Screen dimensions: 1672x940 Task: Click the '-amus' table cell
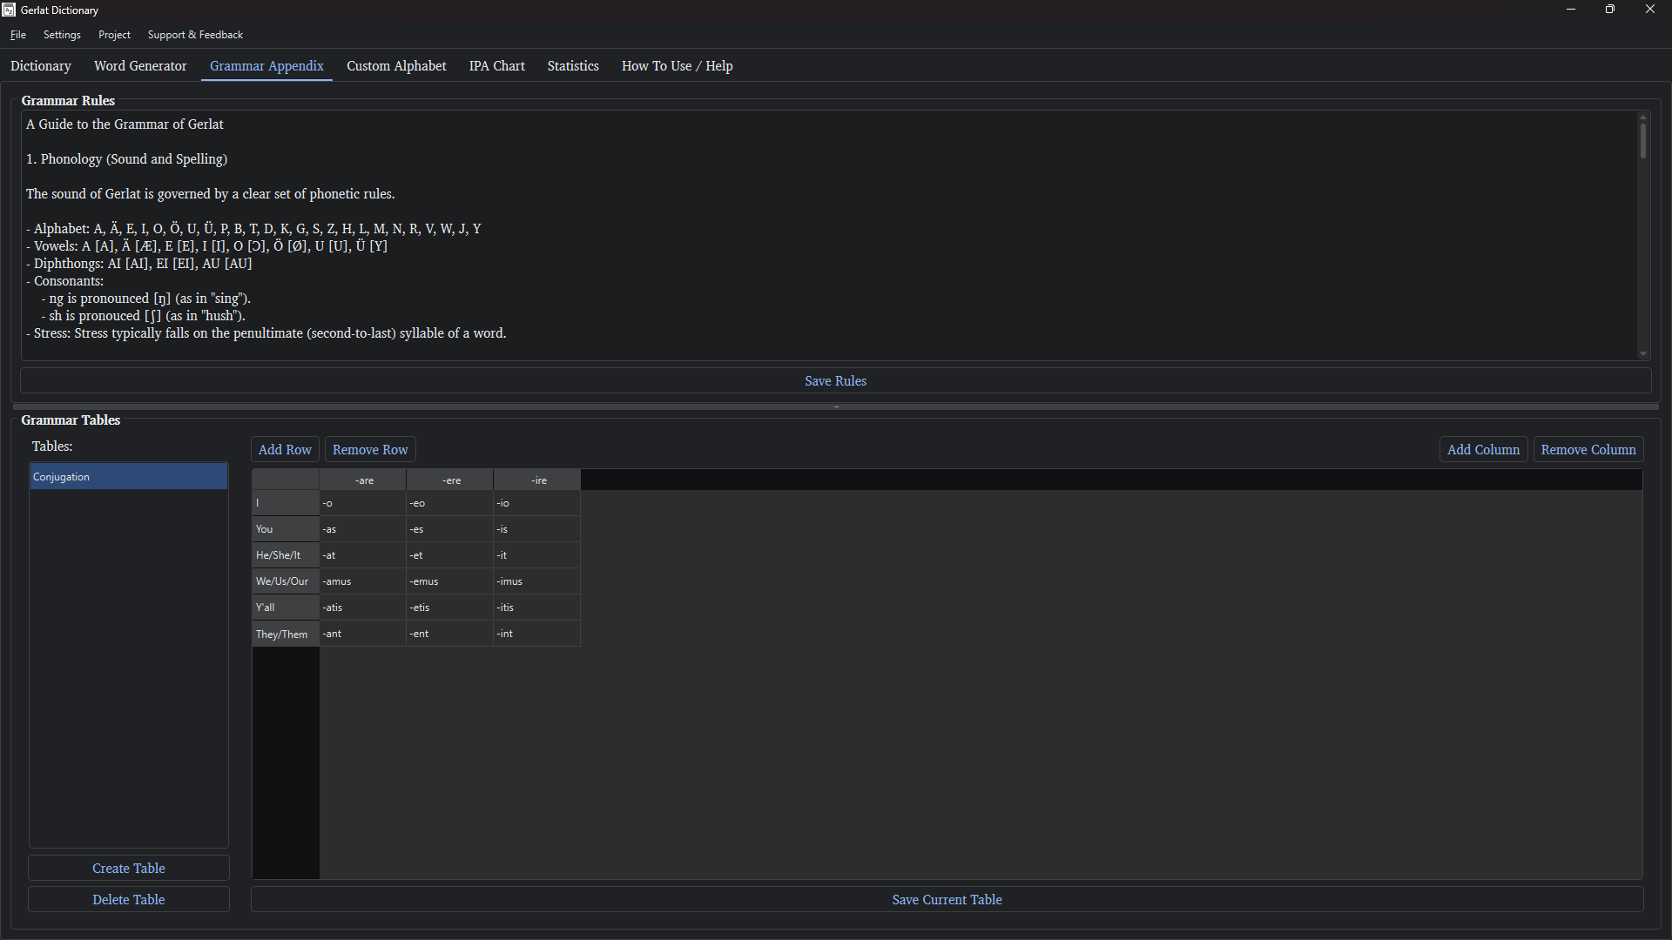click(363, 581)
